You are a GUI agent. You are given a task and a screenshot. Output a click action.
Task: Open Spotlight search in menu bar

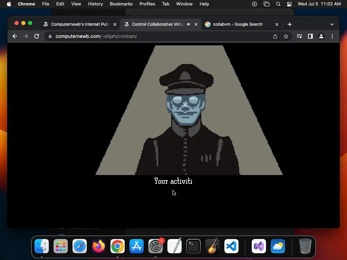278,4
